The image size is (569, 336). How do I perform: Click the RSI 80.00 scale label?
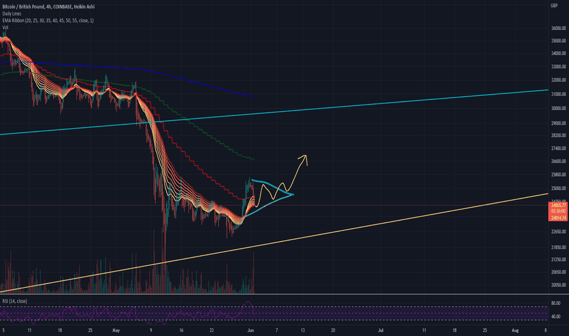[556, 303]
